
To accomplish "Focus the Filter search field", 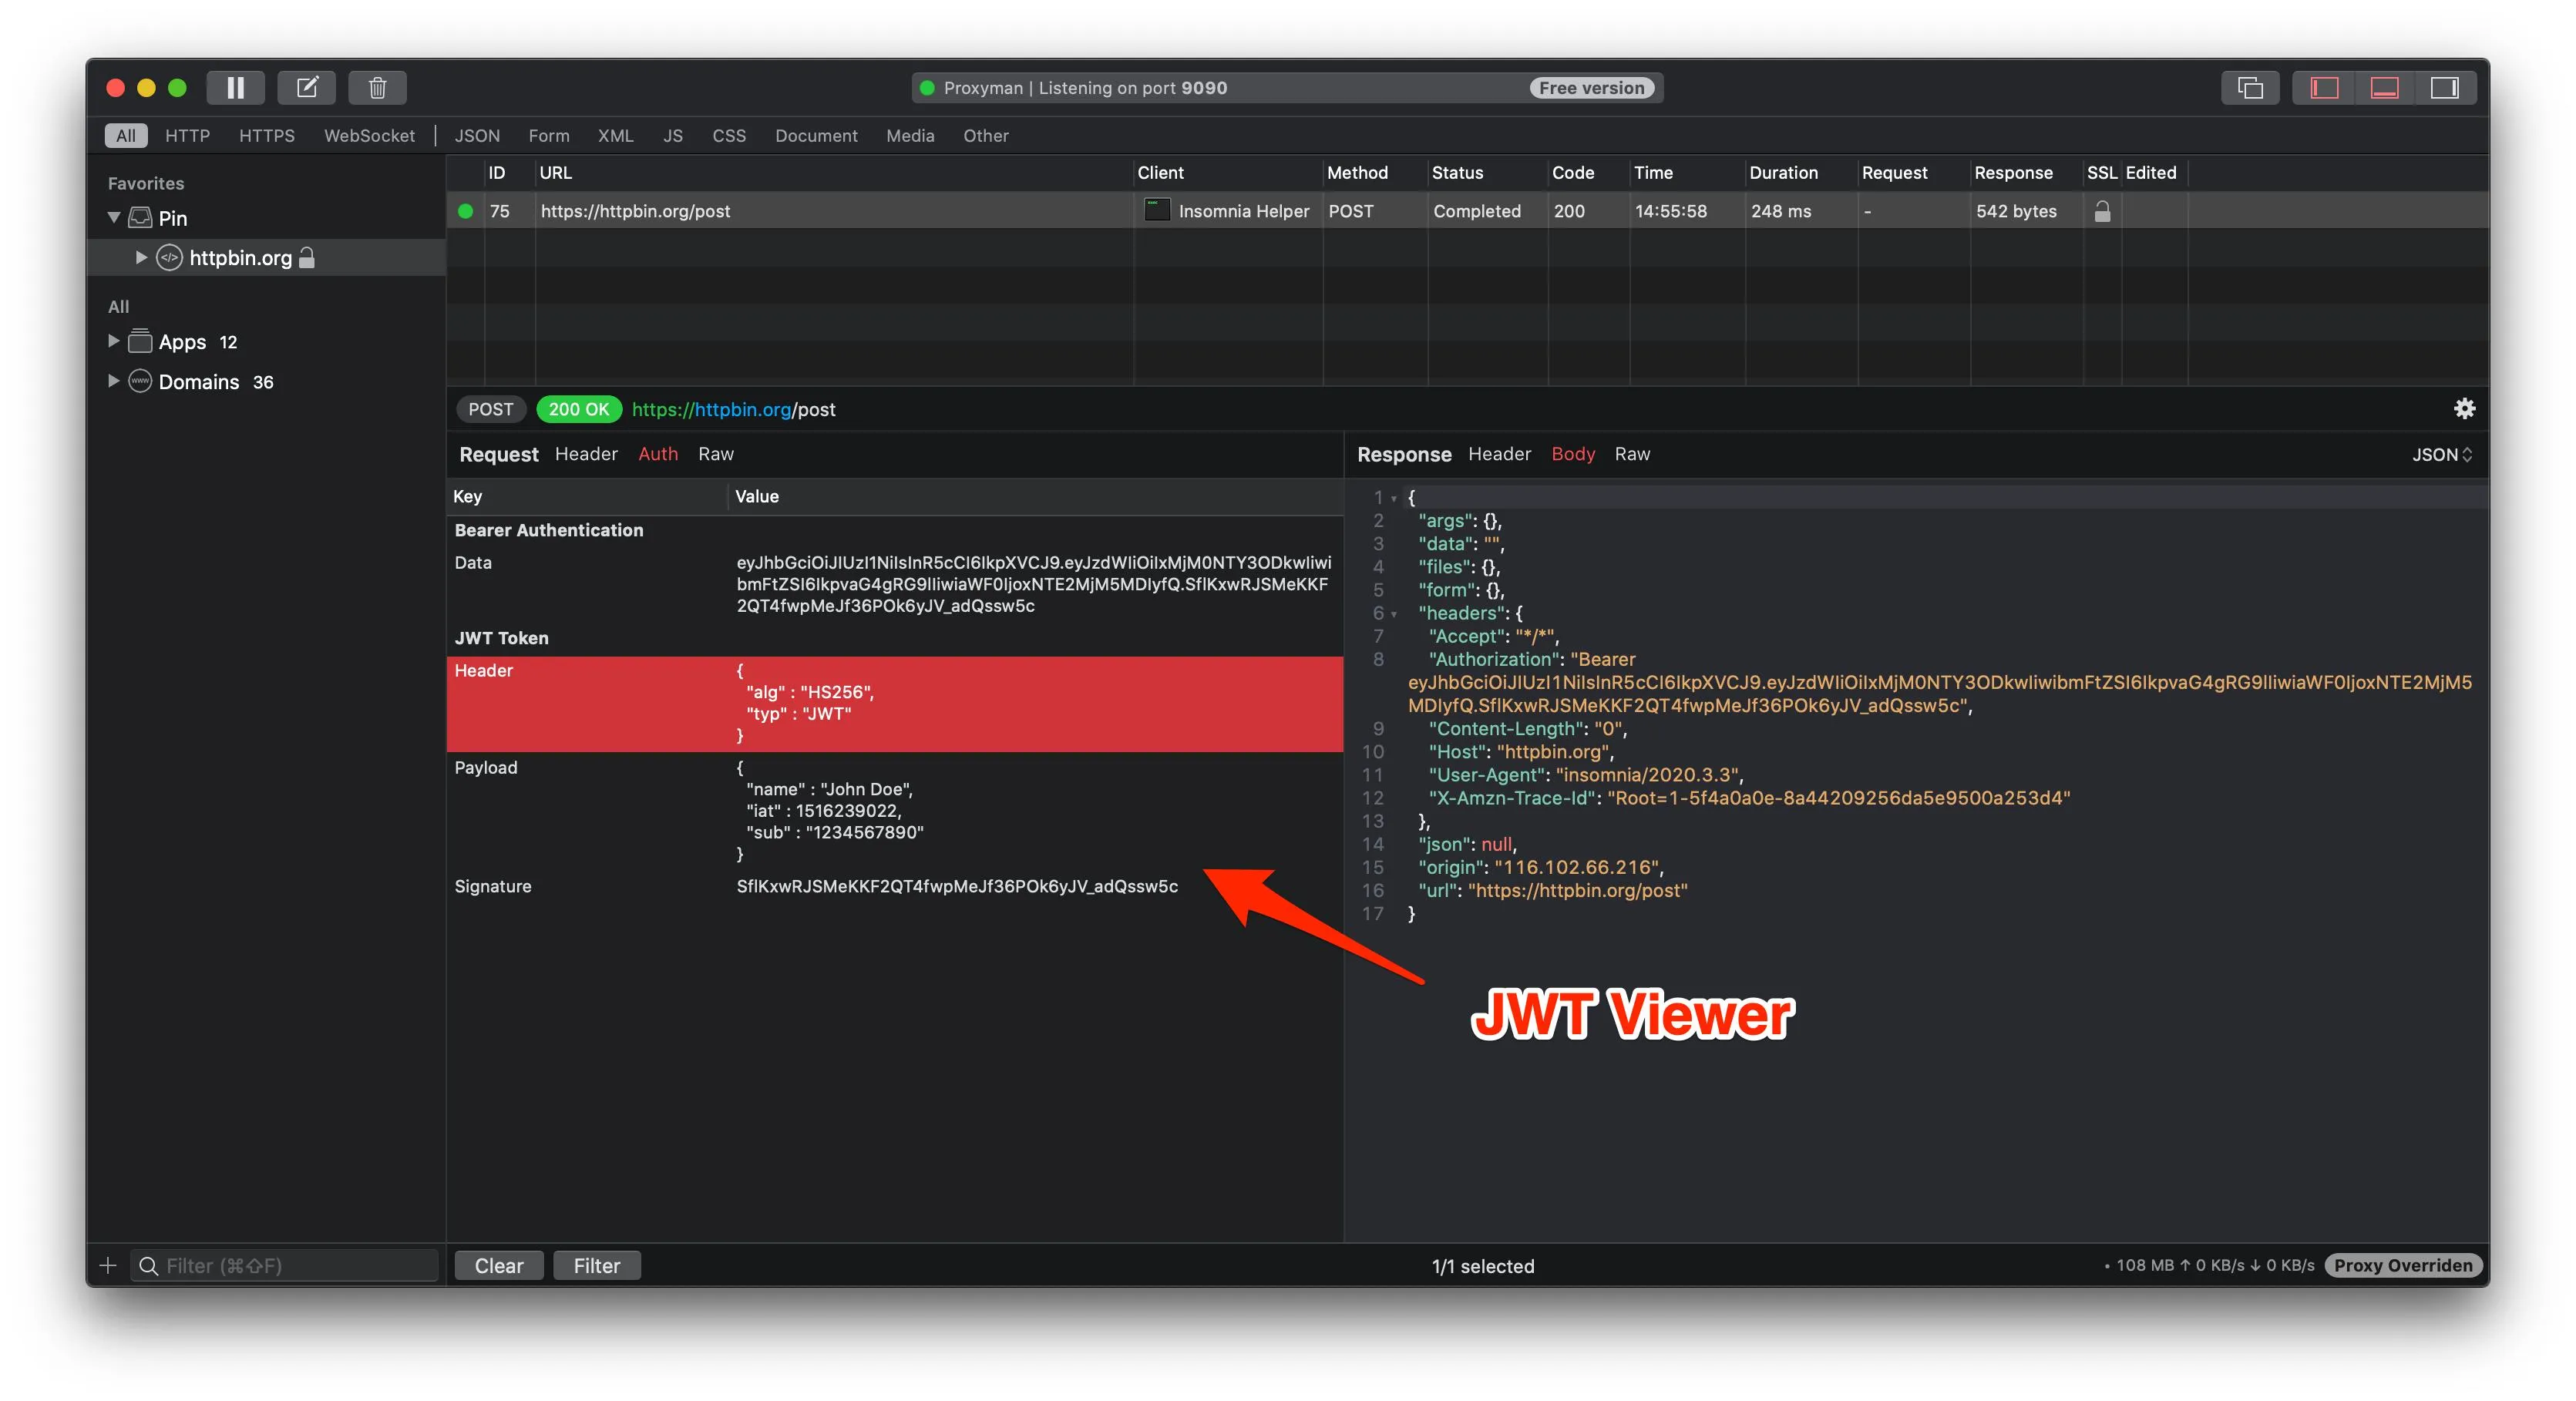I will (x=290, y=1265).
